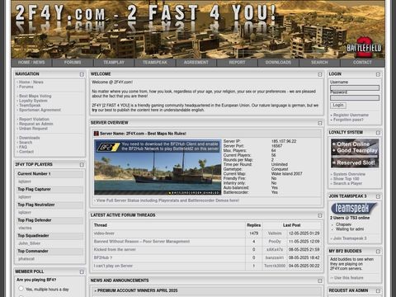Click last post date 12-05-2025 01:29
The width and height of the screenshot is (396, 297).
coord(304,233)
